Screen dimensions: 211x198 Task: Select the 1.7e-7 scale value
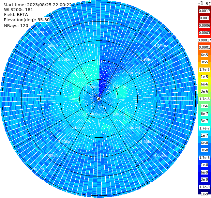tap(204, 128)
